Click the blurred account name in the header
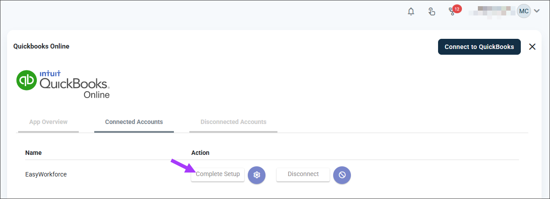This screenshot has height=199, width=550. click(492, 11)
